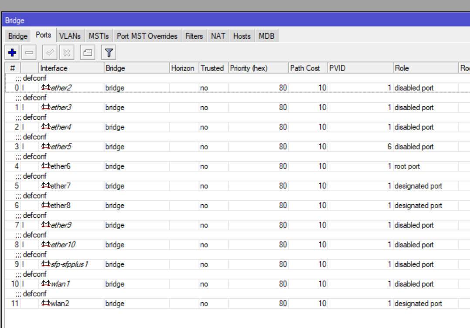
Task: Select the ether3 interface name
Action: pyautogui.click(x=61, y=107)
